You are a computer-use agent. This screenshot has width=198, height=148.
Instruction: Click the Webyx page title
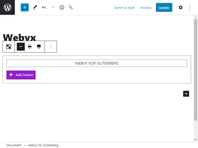(19, 37)
